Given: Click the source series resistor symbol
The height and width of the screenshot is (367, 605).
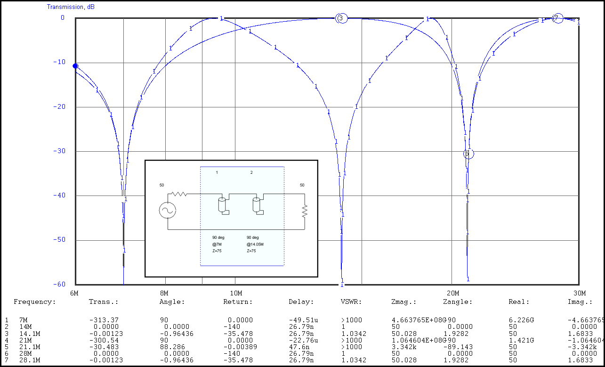Looking at the screenshot, I should tap(178, 193).
